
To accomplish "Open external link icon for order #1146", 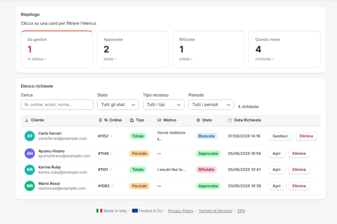I will pos(111,154).
